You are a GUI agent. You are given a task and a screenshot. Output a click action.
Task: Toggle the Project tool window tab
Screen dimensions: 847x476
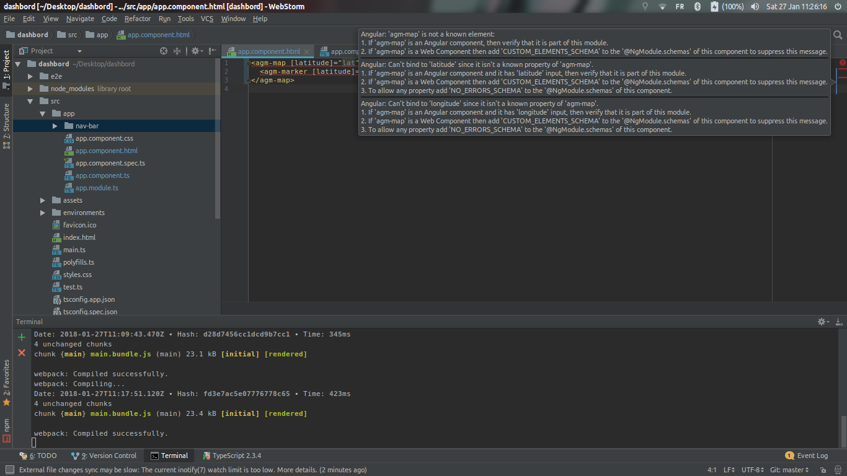[x=6, y=69]
